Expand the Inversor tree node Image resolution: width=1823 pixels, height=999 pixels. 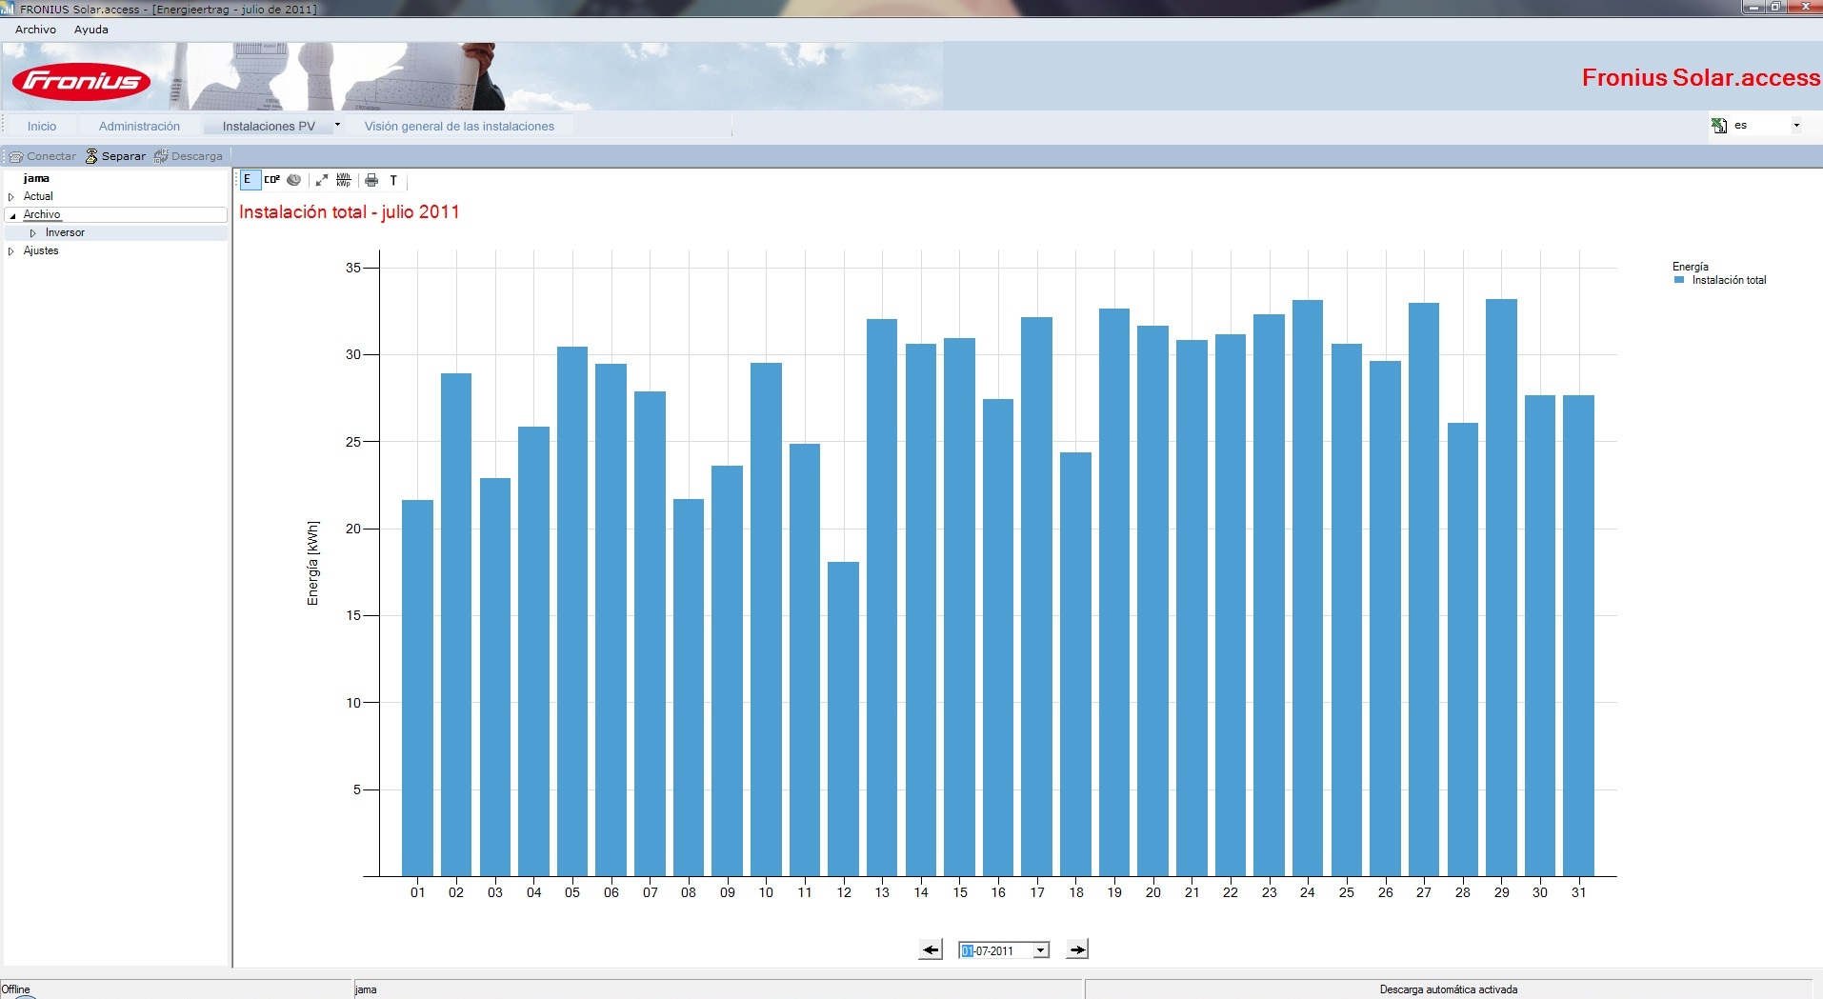point(33,233)
